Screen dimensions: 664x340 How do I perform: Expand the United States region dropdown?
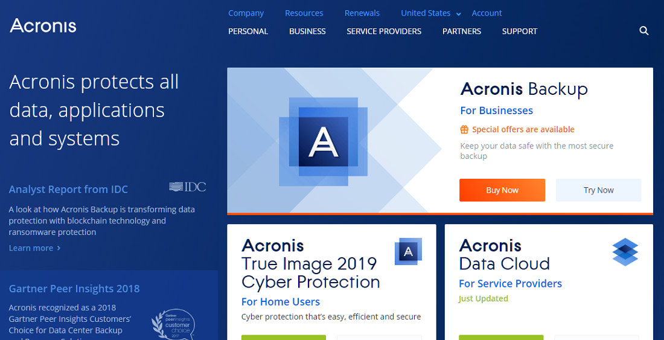point(431,13)
